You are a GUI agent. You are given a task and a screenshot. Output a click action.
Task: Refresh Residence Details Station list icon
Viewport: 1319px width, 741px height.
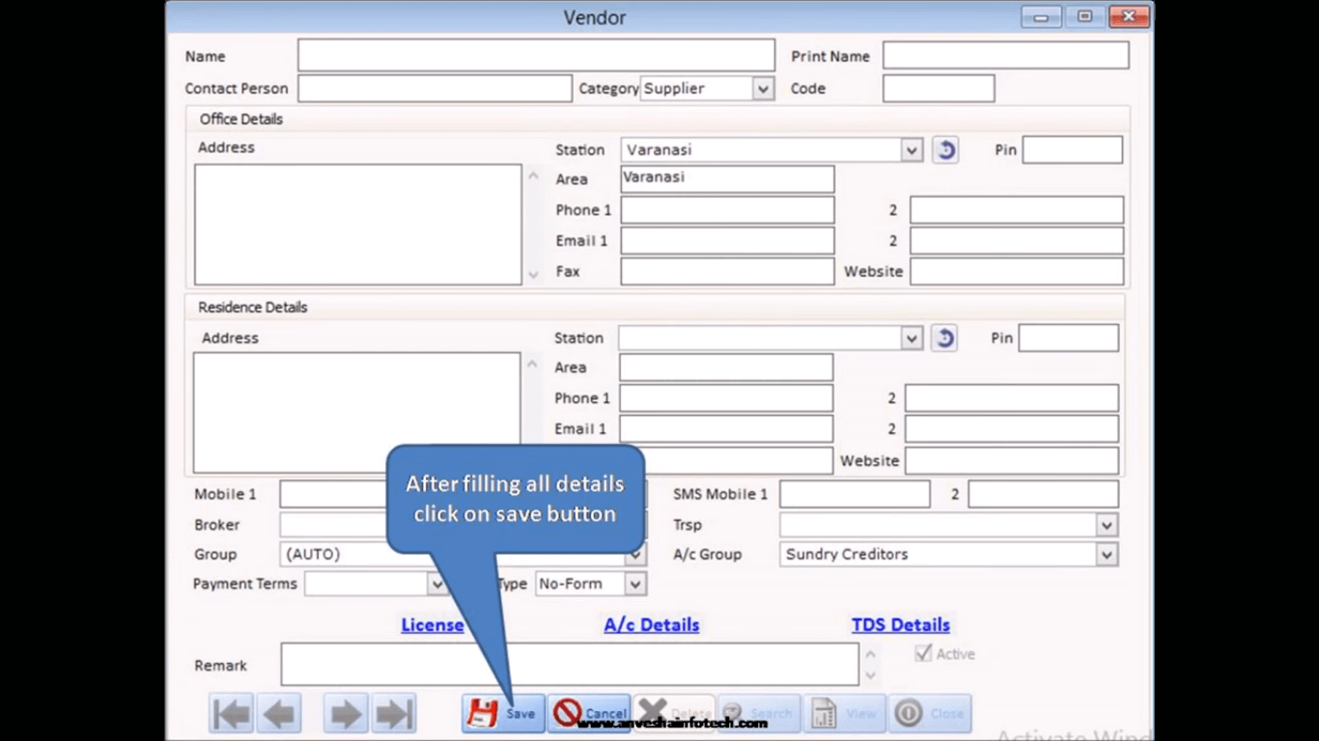[x=944, y=338]
